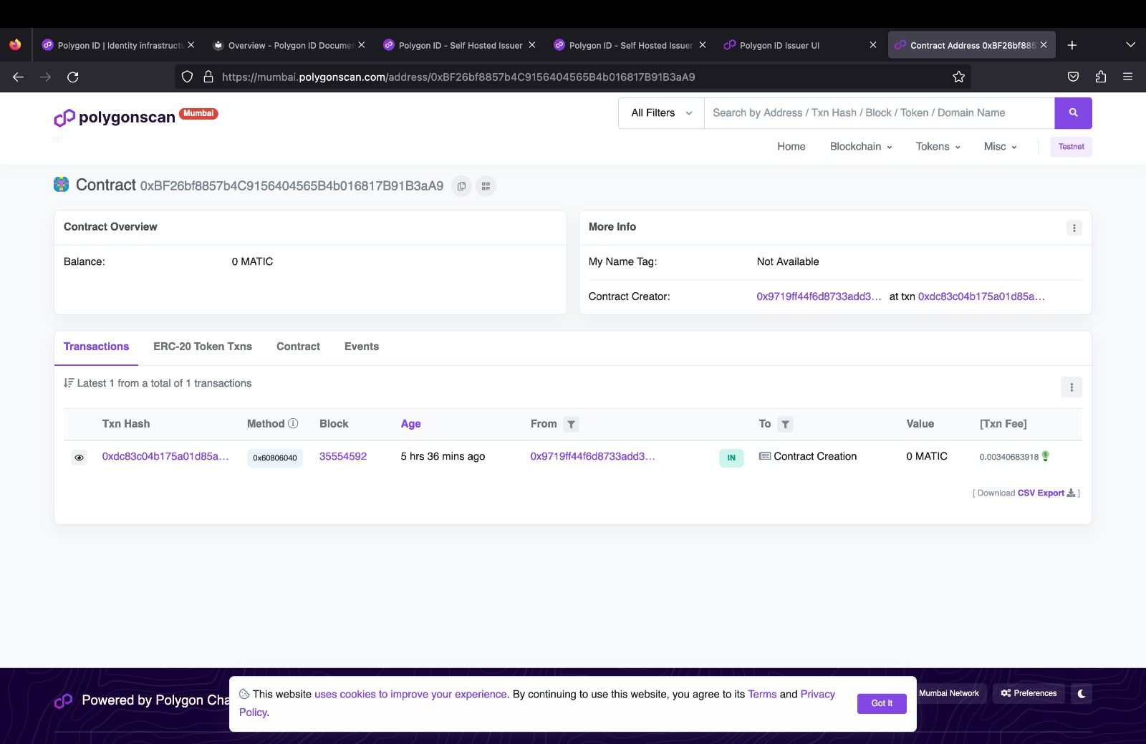Select the Transactions tab
The width and height of the screenshot is (1146, 744).
pyautogui.click(x=96, y=347)
